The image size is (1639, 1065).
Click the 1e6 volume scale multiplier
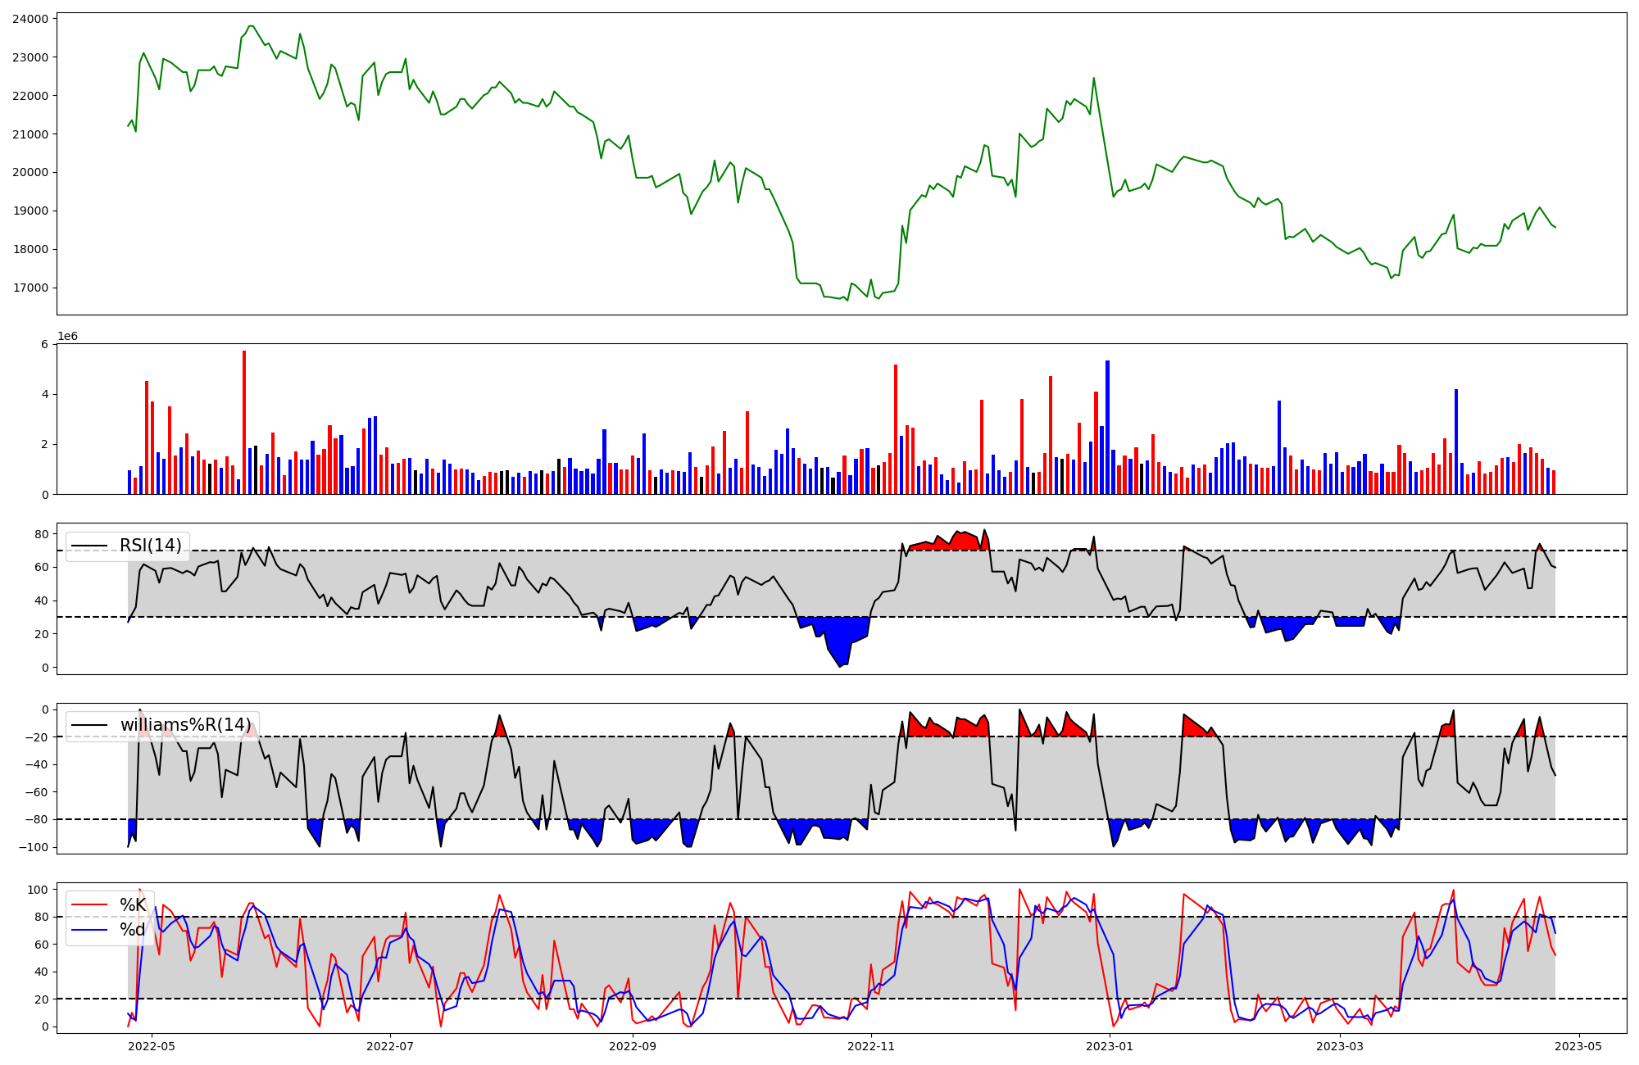coord(67,337)
